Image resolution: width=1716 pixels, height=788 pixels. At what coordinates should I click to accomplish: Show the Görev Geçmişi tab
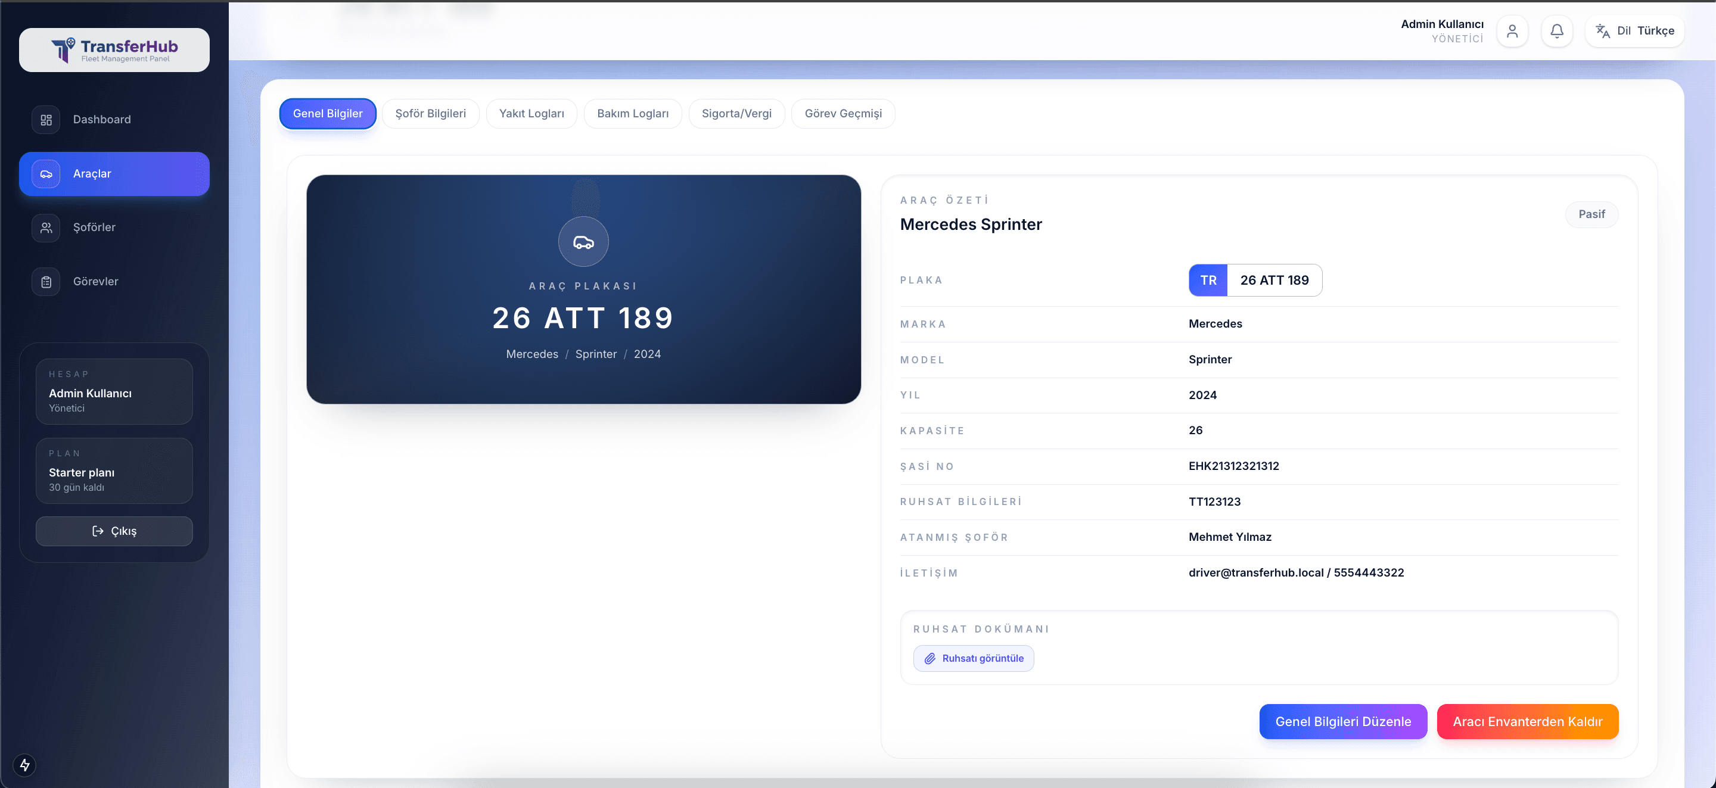[x=843, y=114]
